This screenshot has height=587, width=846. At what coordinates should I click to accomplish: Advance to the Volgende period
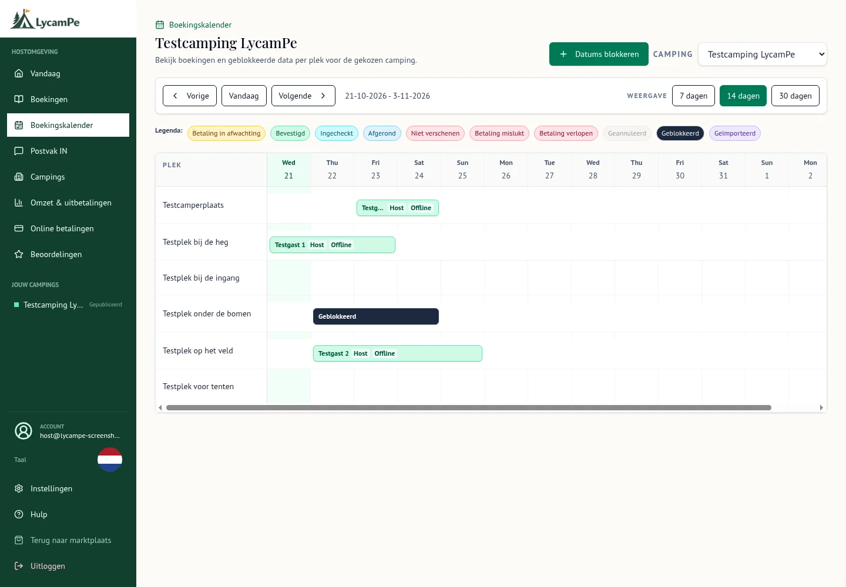pyautogui.click(x=303, y=96)
